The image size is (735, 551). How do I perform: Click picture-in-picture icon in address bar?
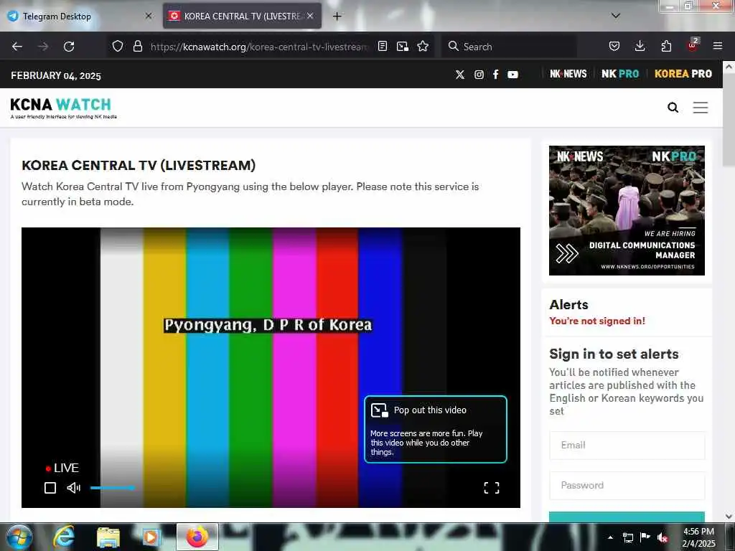402,46
